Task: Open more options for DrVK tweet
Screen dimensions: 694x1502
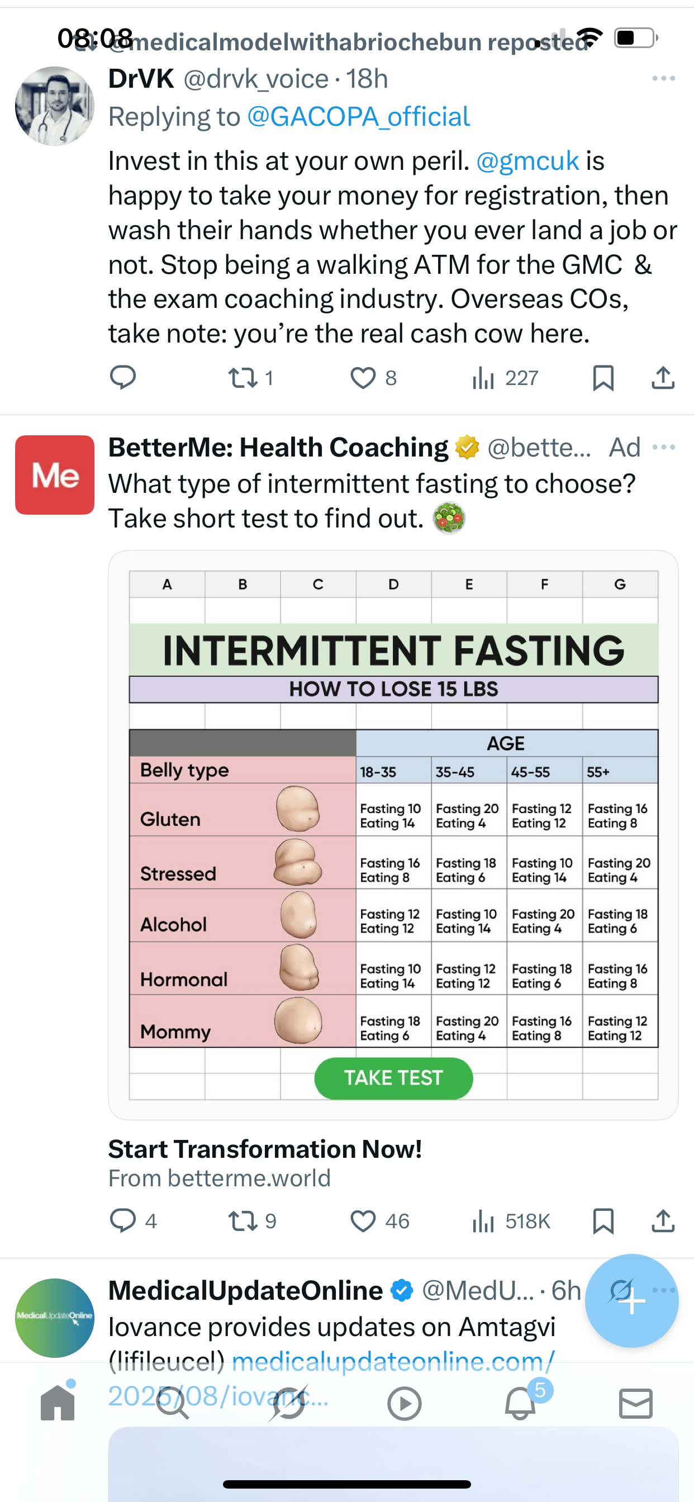Action: (664, 79)
